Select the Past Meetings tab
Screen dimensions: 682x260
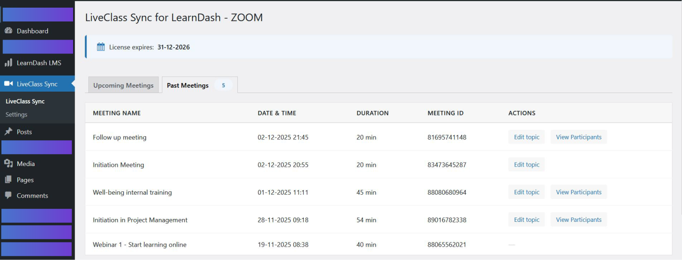pyautogui.click(x=188, y=85)
